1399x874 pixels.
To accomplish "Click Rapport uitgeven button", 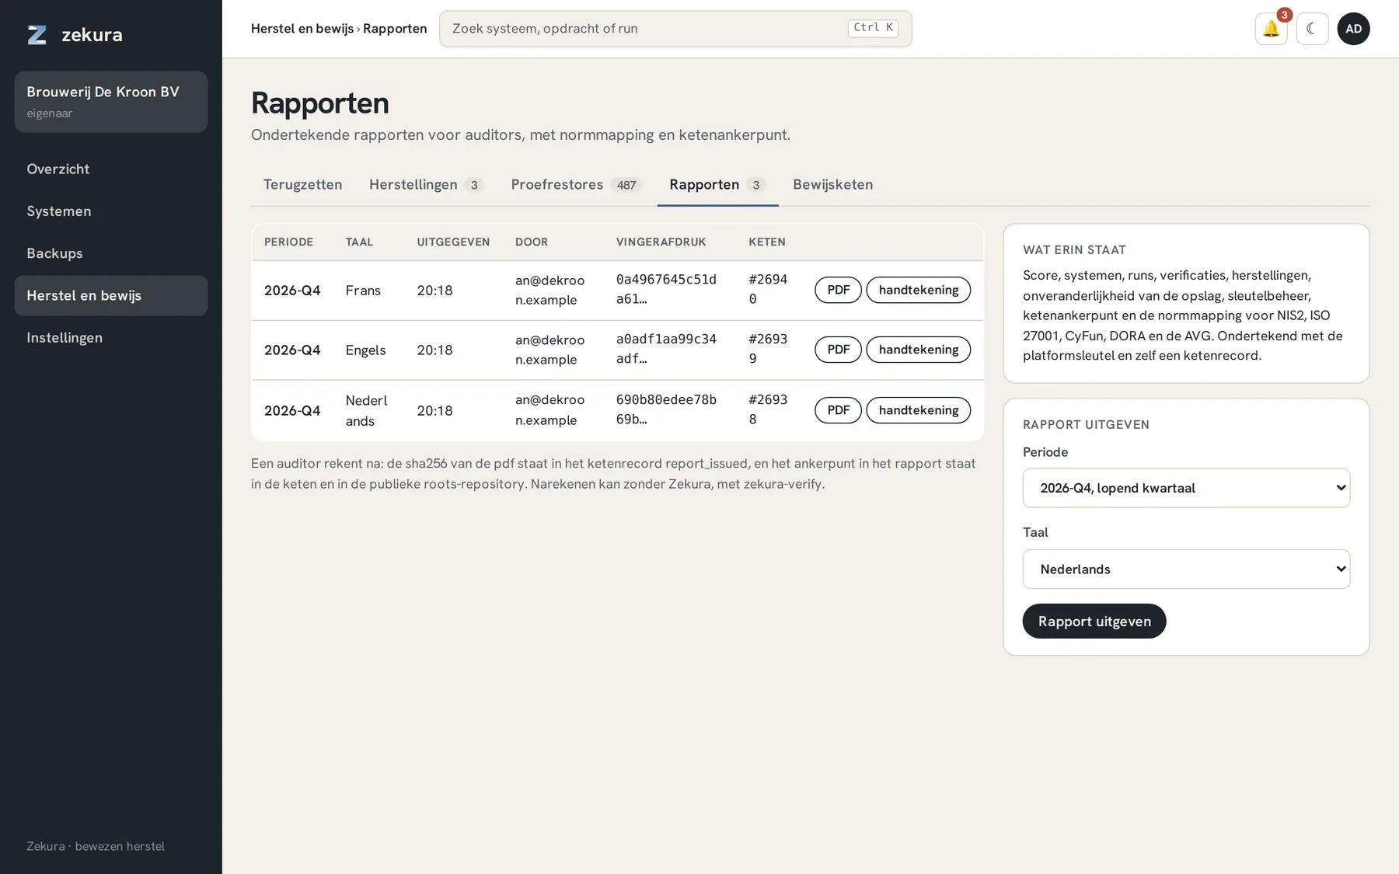I will (1094, 622).
